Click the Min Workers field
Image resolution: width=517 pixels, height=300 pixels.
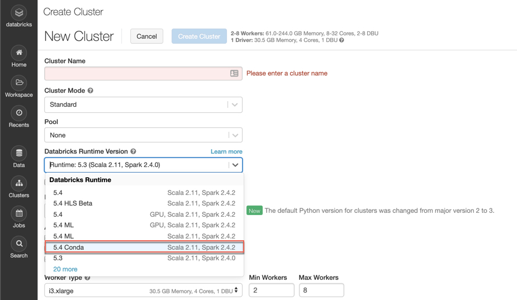tap(272, 290)
